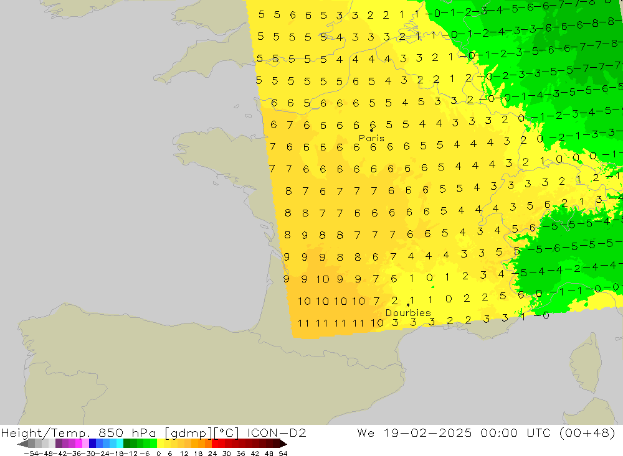623x456 pixels.
Task: Click the '-54' legend scale label
Action: point(31,454)
